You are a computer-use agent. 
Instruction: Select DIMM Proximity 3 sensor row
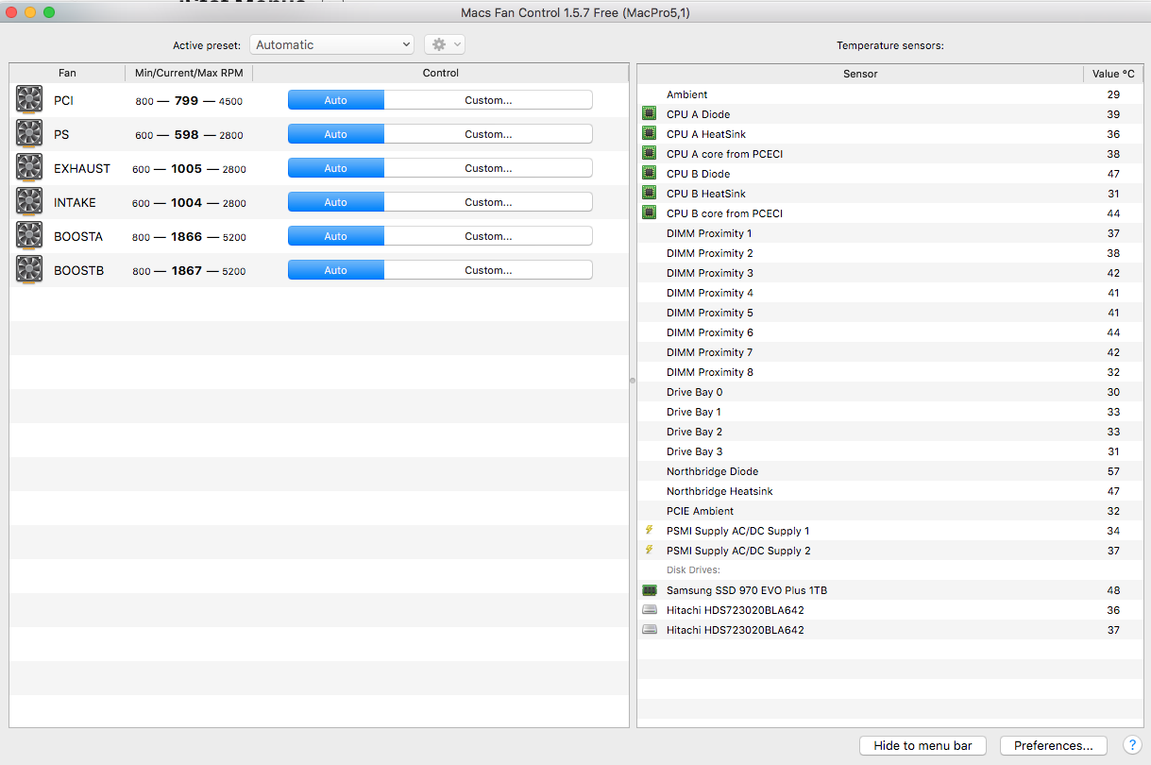tap(890, 273)
